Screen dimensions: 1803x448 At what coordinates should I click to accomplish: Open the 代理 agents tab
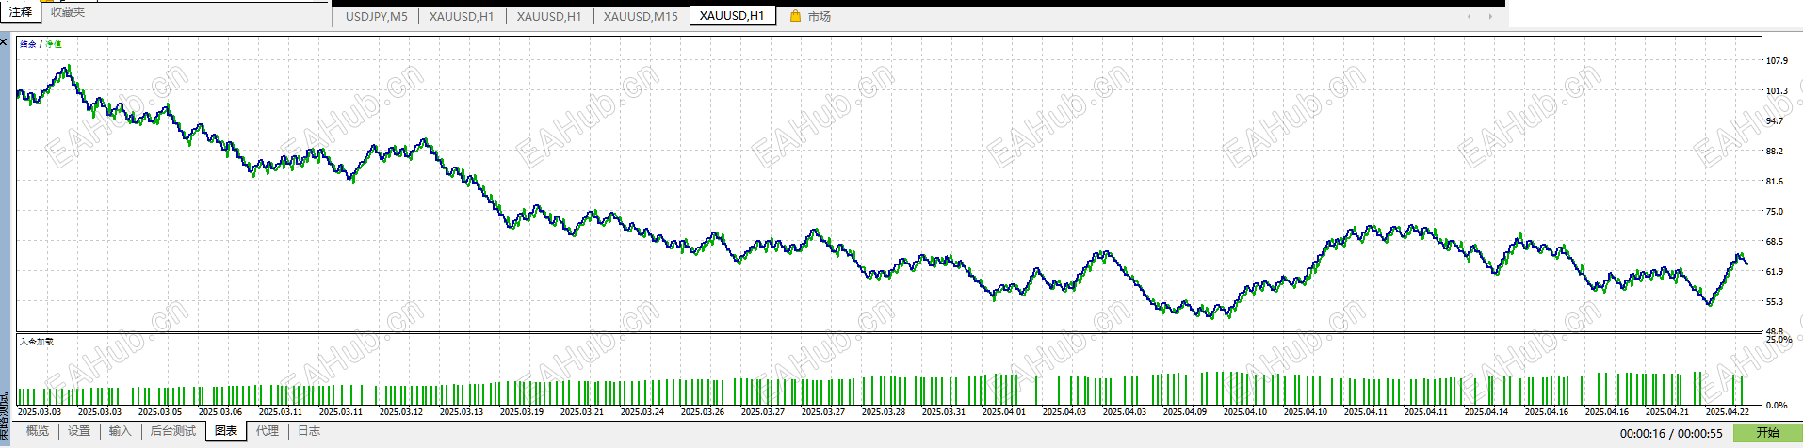pyautogui.click(x=268, y=431)
